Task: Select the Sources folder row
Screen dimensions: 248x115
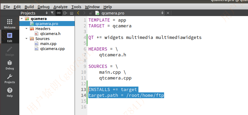Action: [47, 39]
